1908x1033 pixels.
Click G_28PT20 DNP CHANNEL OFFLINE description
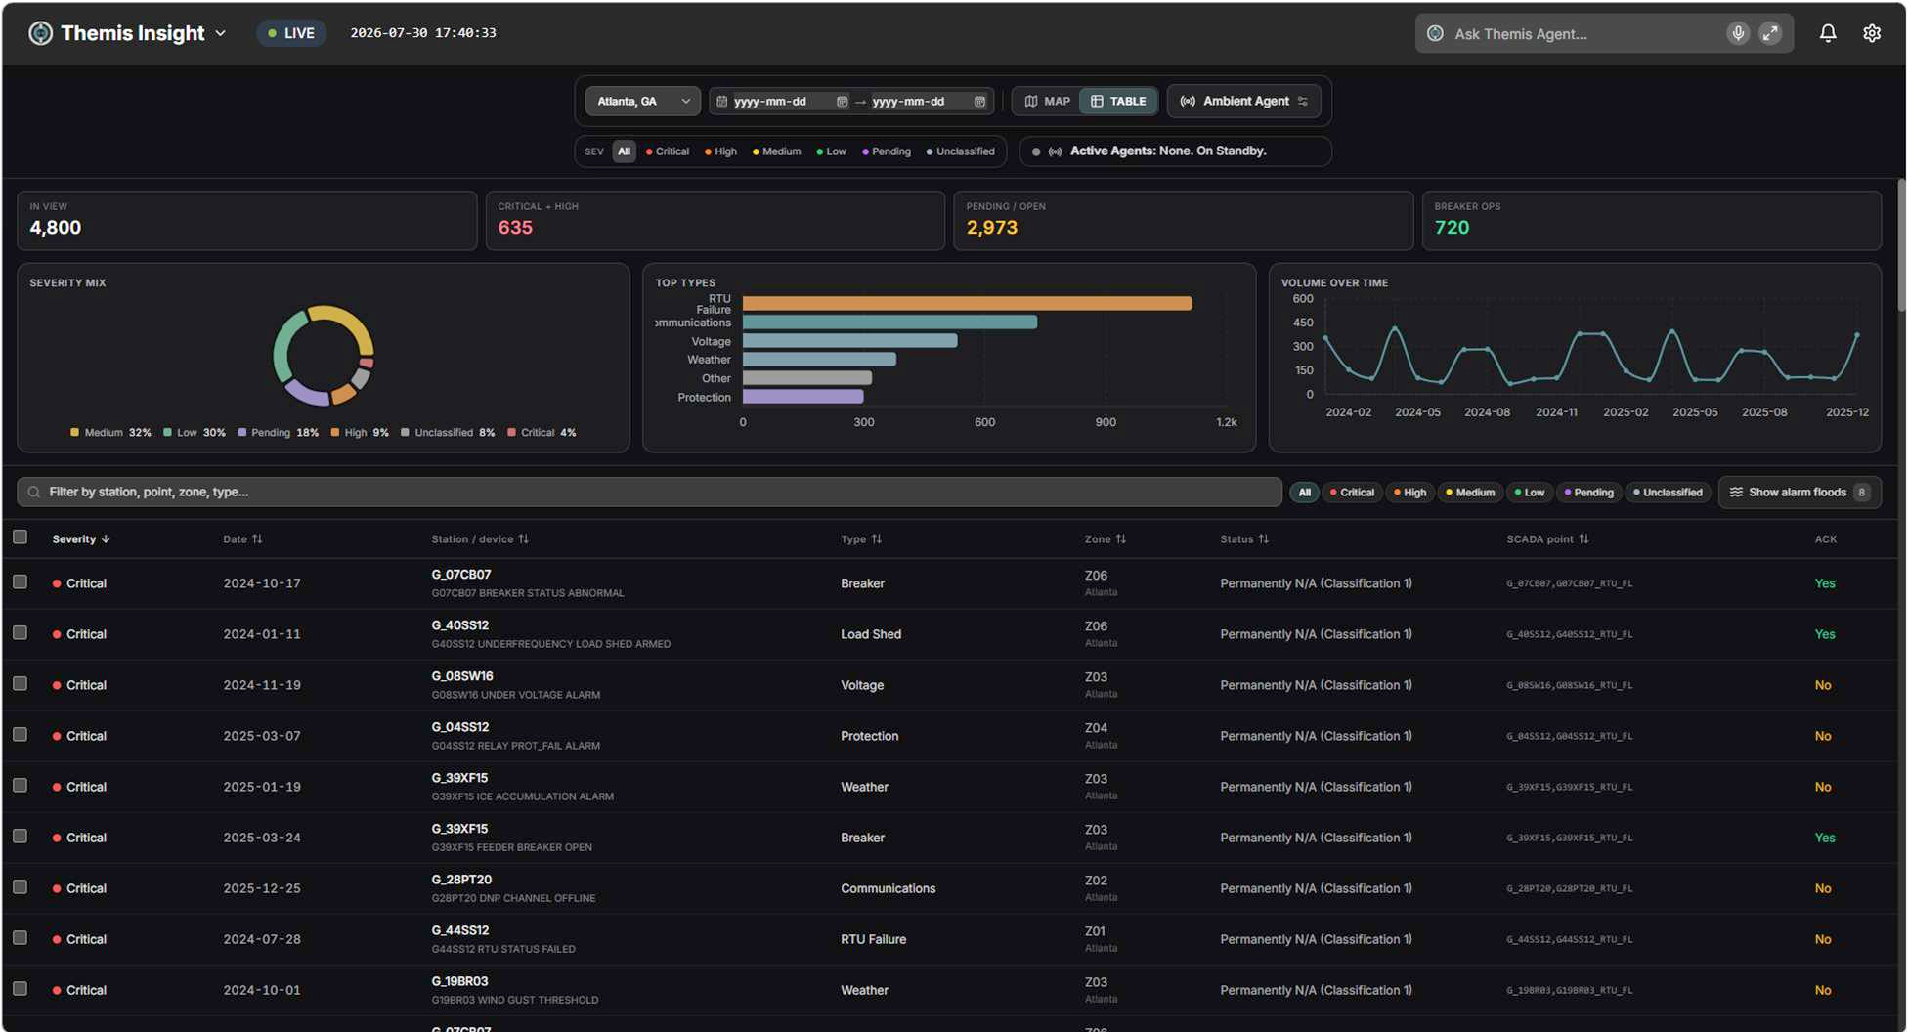513,898
